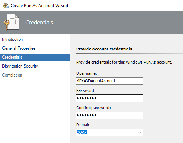The width and height of the screenshot is (183, 143).
Task: Click the 'Password:' label
Action: [86, 90]
